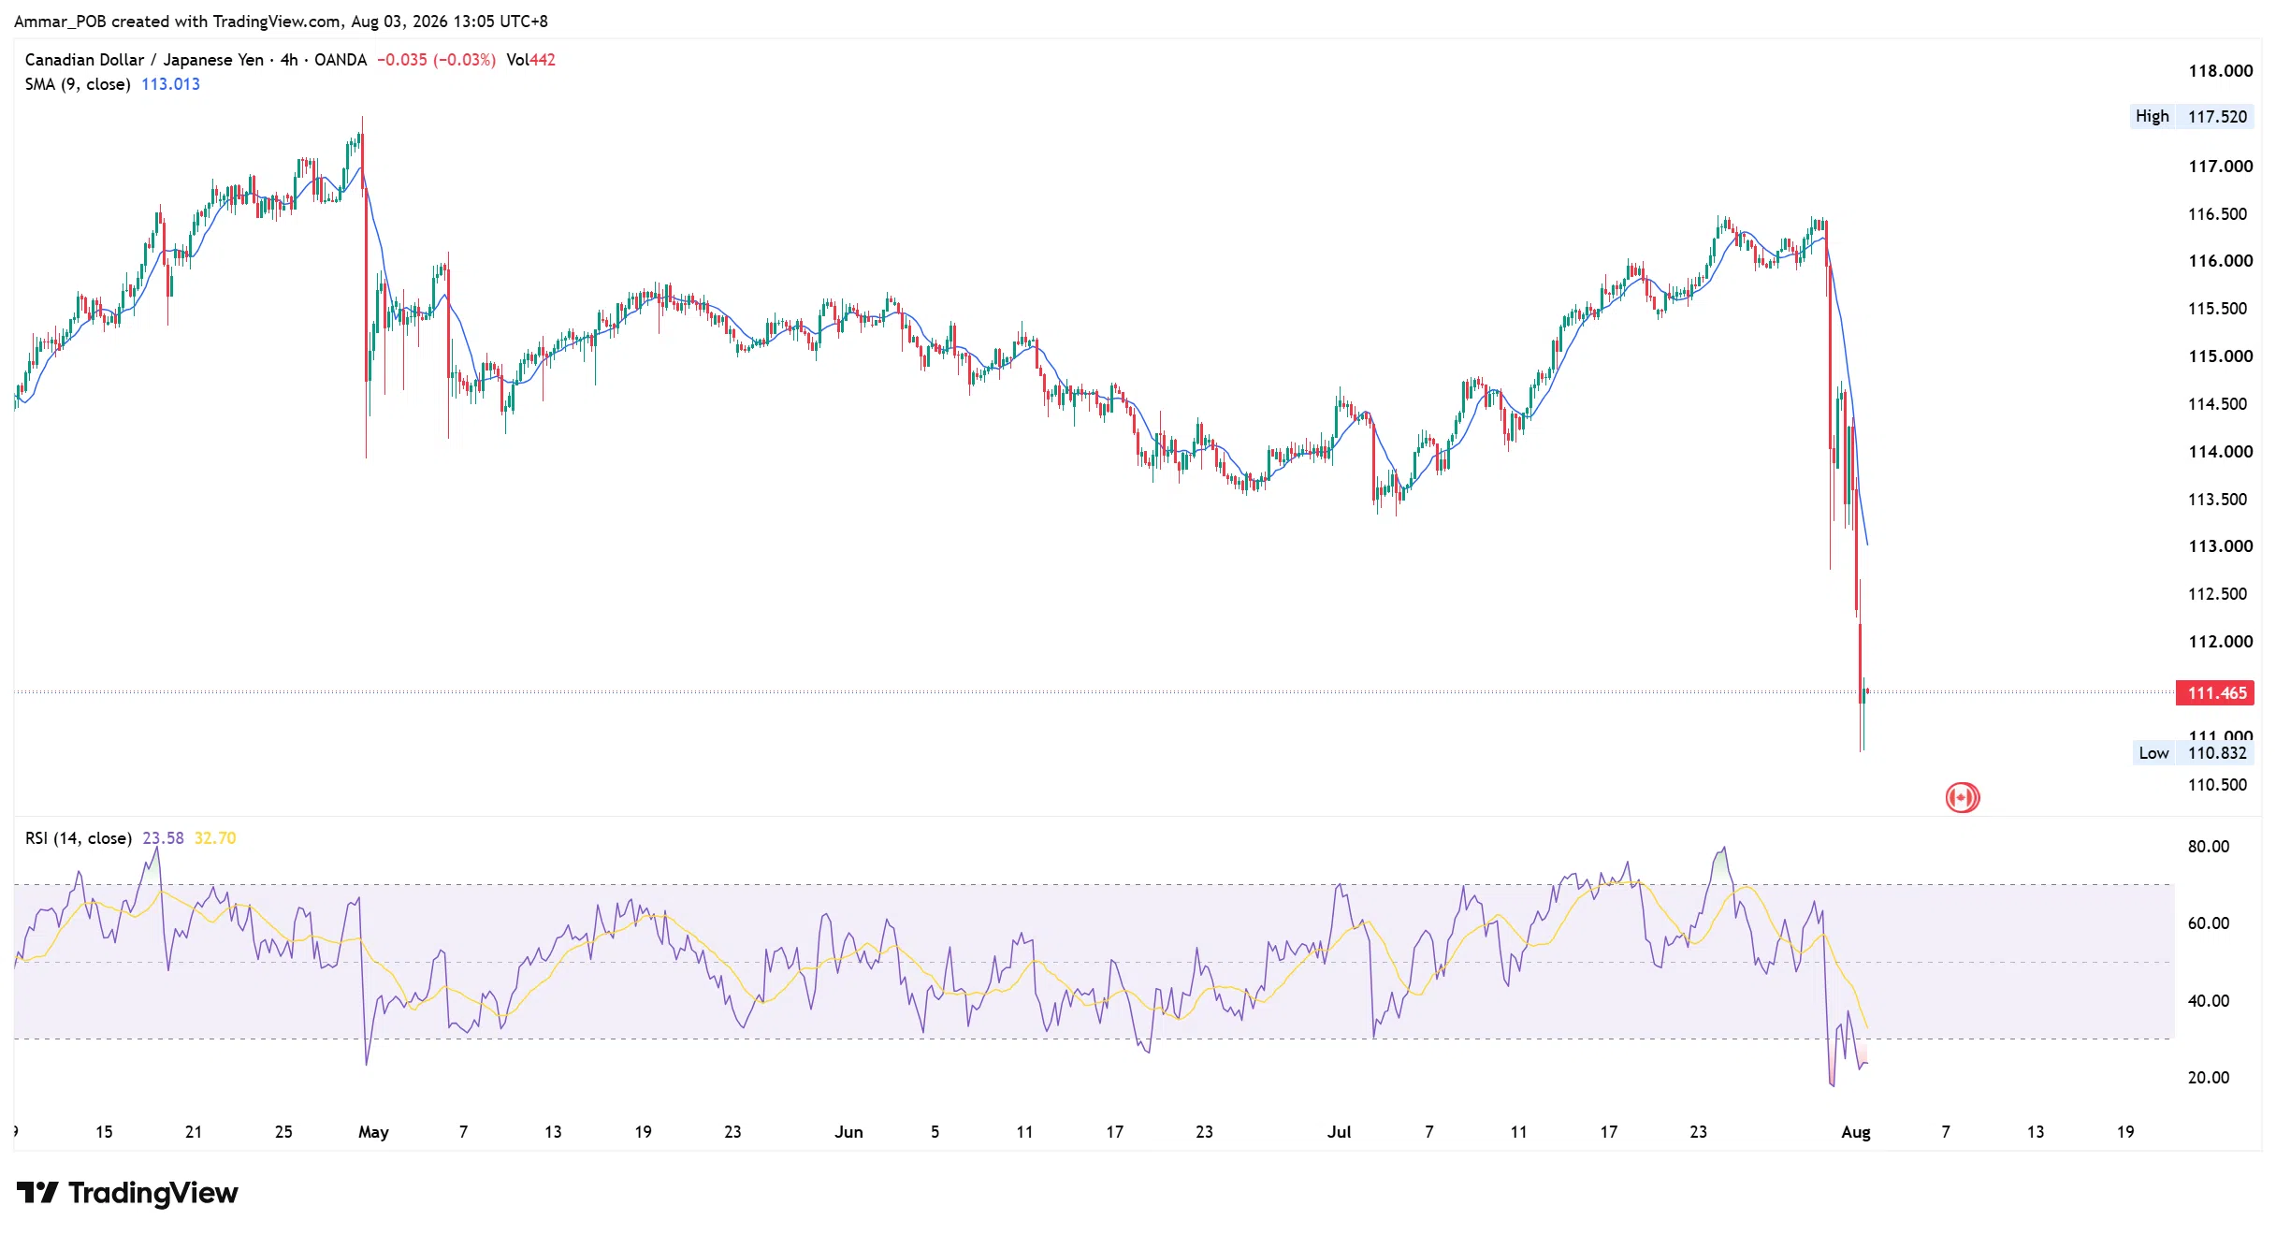2276x1235 pixels.
Task: Click the 60.00 RSI axis label
Action: coord(2209,923)
